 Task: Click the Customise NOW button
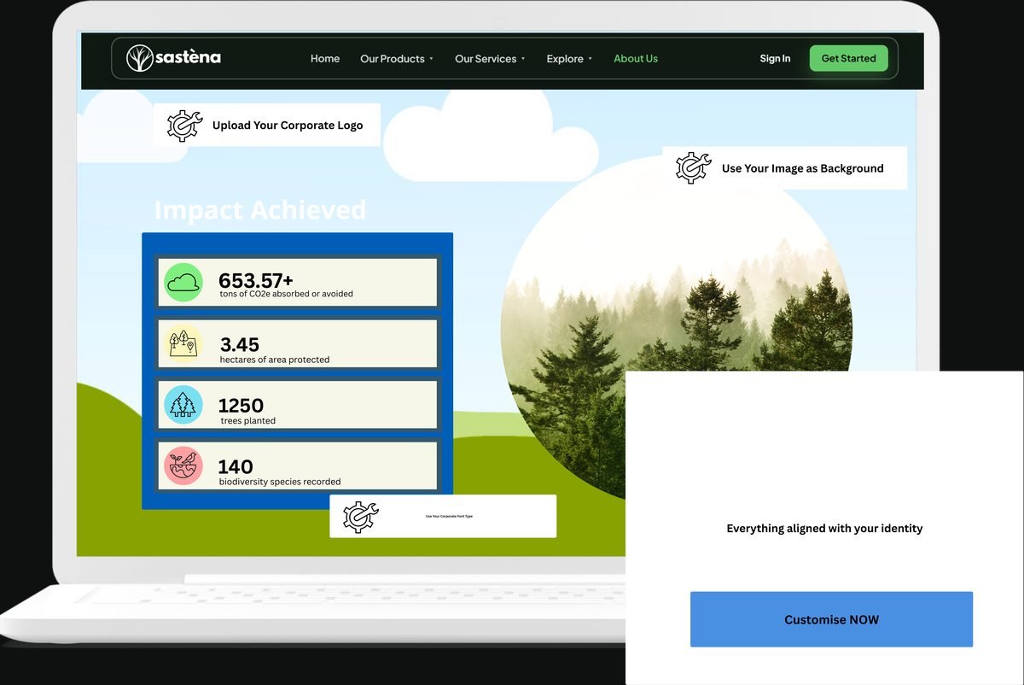(x=831, y=619)
